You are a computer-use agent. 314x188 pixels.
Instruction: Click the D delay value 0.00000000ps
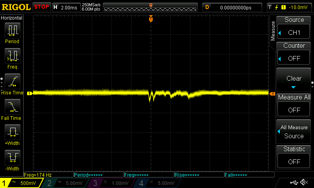click(x=232, y=7)
